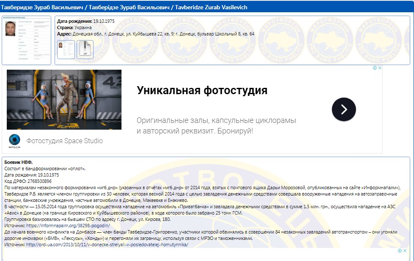
Task: Click the bottom ad's info icon
Action: click(400, 251)
